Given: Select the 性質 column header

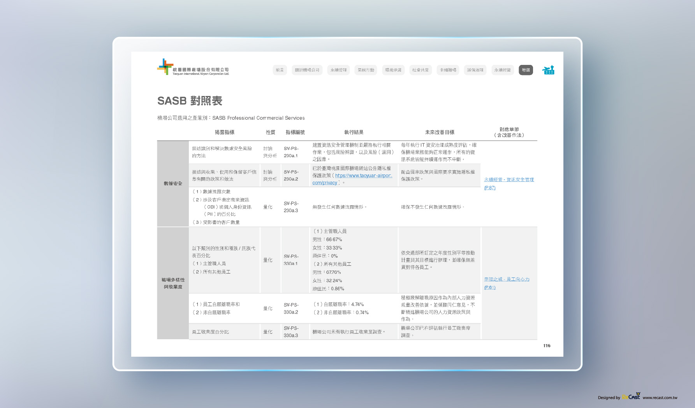Looking at the screenshot, I should 271,133.
